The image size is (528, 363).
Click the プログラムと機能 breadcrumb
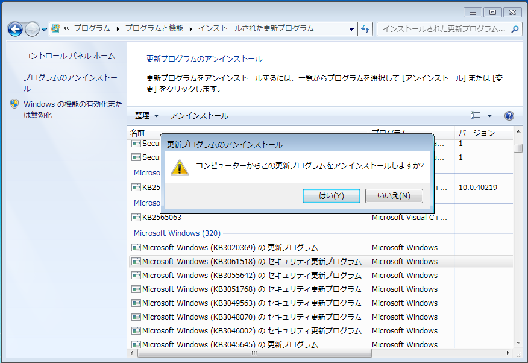pyautogui.click(x=154, y=28)
